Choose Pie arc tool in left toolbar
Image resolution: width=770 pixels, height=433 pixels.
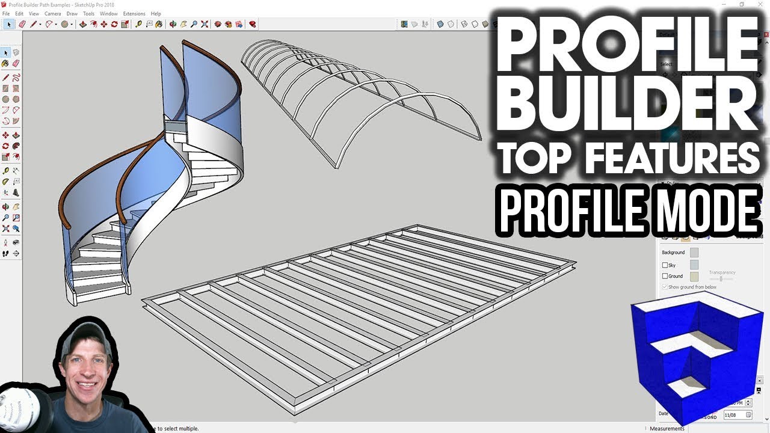(x=16, y=121)
